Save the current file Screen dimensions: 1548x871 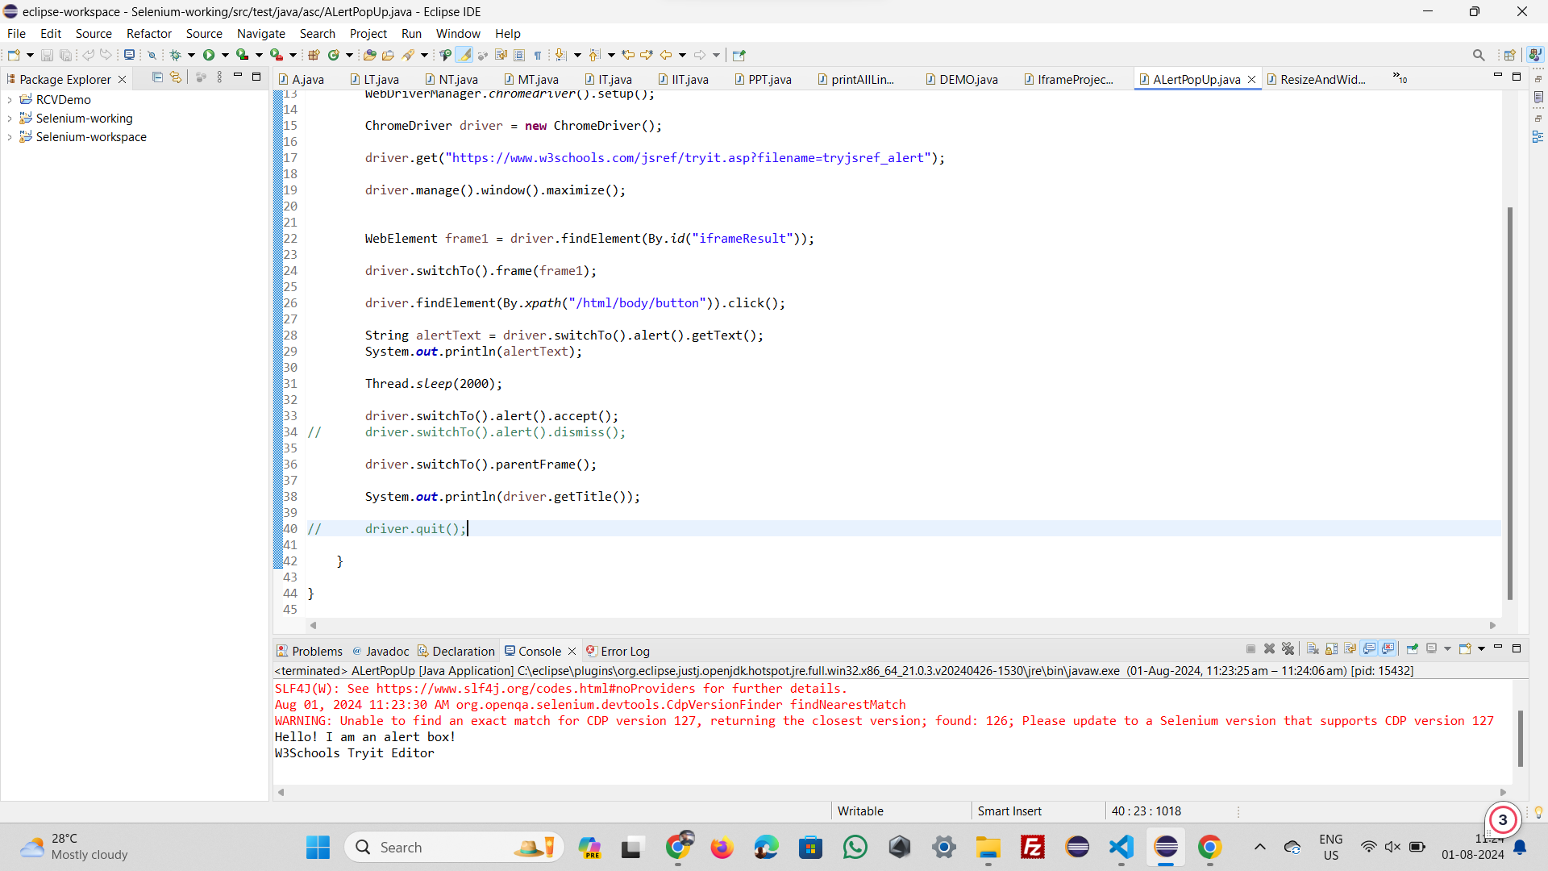coord(47,55)
